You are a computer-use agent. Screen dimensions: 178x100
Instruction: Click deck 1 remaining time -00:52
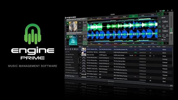pyautogui.click(x=163, y=18)
